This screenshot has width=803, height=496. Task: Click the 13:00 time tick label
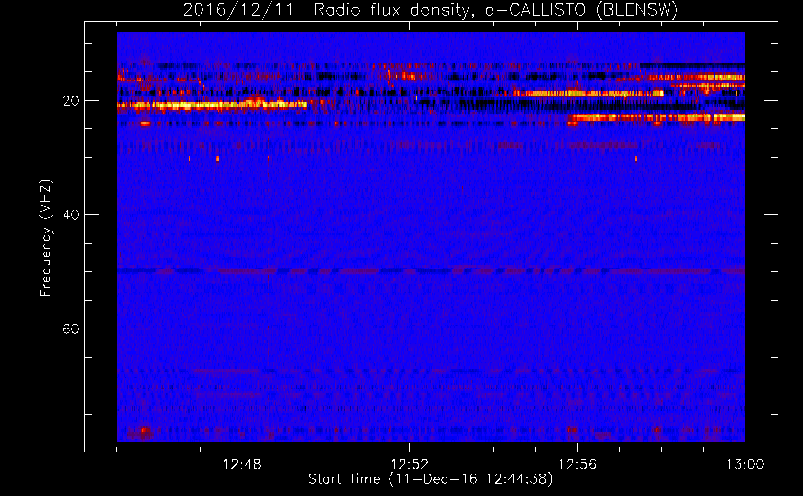745,465
